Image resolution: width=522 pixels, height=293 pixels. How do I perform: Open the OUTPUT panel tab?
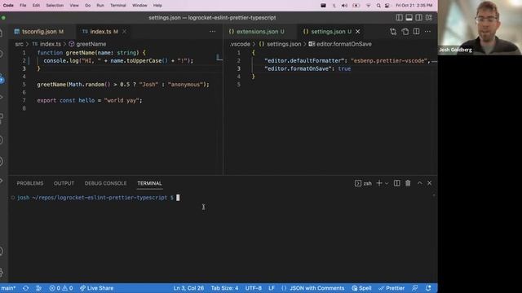coord(64,183)
